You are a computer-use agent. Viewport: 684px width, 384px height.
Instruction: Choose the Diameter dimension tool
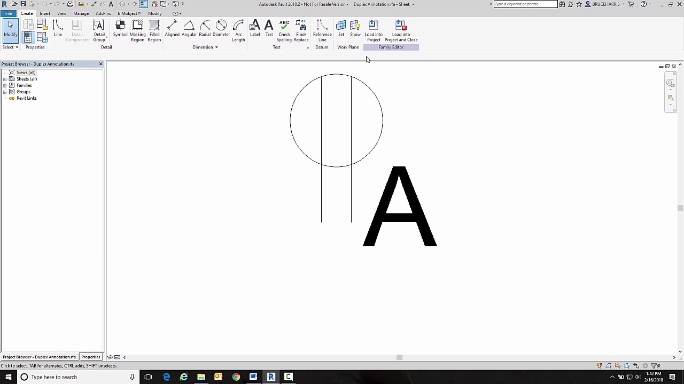pos(221,29)
